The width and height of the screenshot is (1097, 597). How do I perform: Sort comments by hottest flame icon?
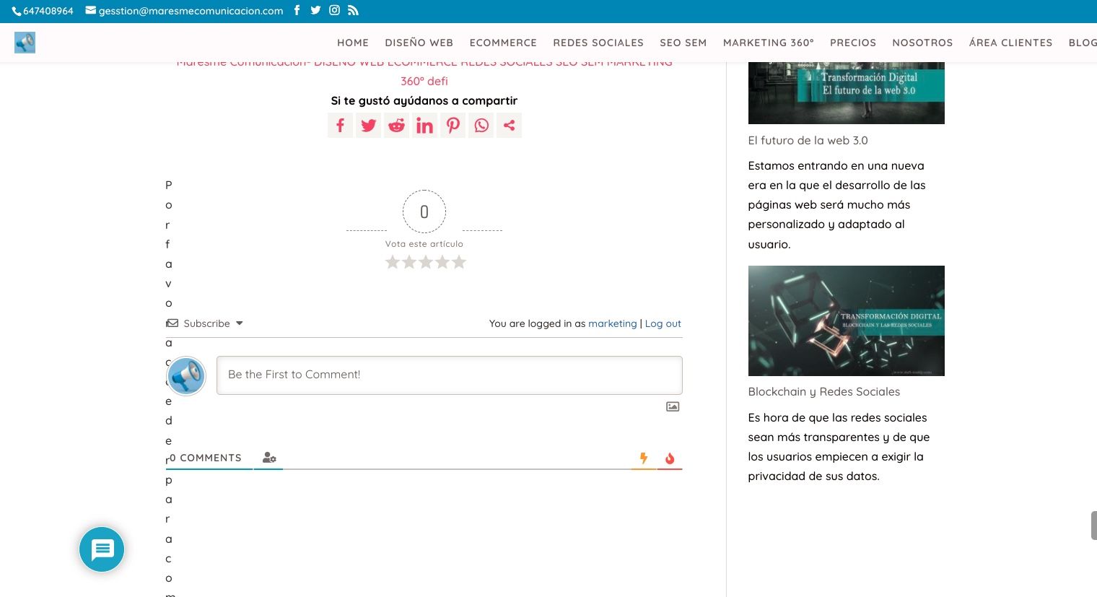[x=670, y=458]
